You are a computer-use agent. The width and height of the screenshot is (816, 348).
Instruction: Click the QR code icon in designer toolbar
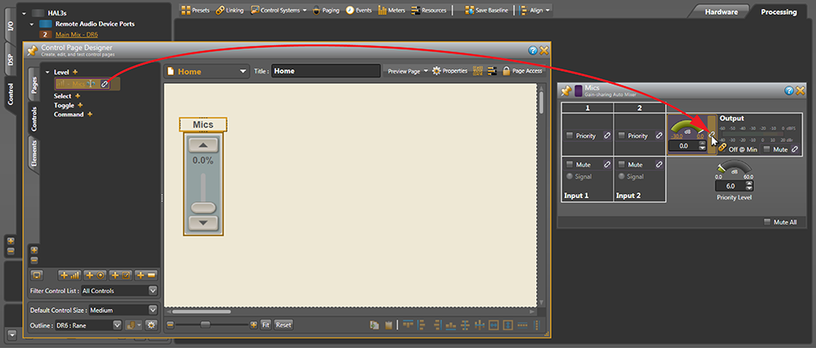[x=477, y=71]
